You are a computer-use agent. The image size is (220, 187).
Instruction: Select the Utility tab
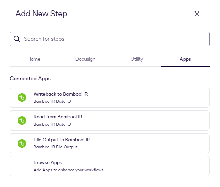coord(137,59)
